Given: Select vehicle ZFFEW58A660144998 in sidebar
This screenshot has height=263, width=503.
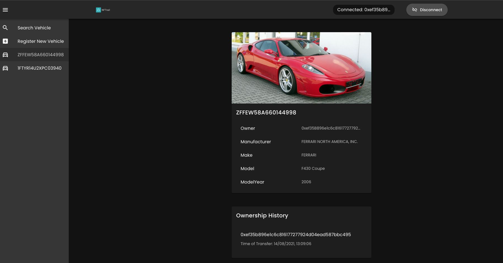Looking at the screenshot, I should click(x=34, y=55).
